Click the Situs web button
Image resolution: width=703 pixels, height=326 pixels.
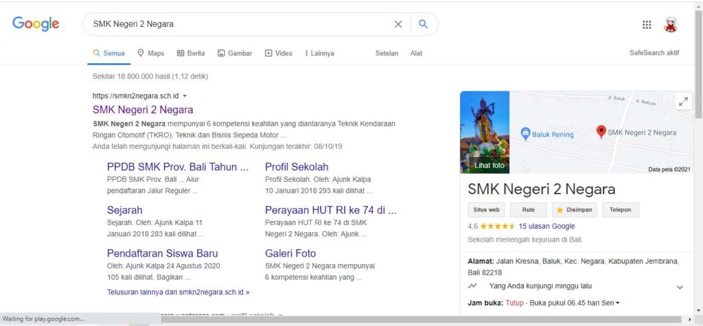[487, 210]
